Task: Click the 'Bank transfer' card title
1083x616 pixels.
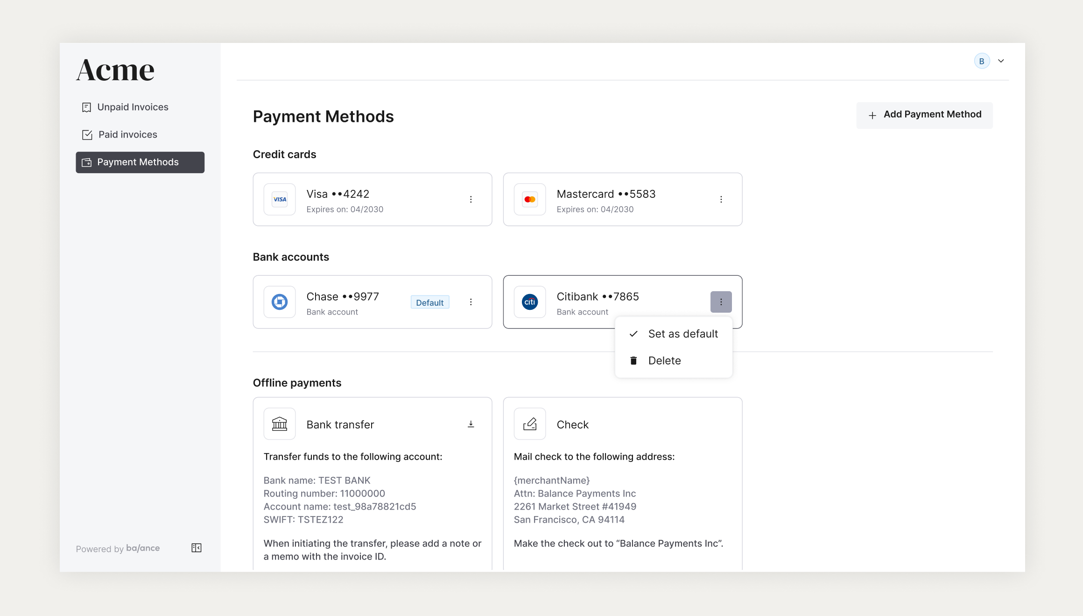Action: (340, 425)
